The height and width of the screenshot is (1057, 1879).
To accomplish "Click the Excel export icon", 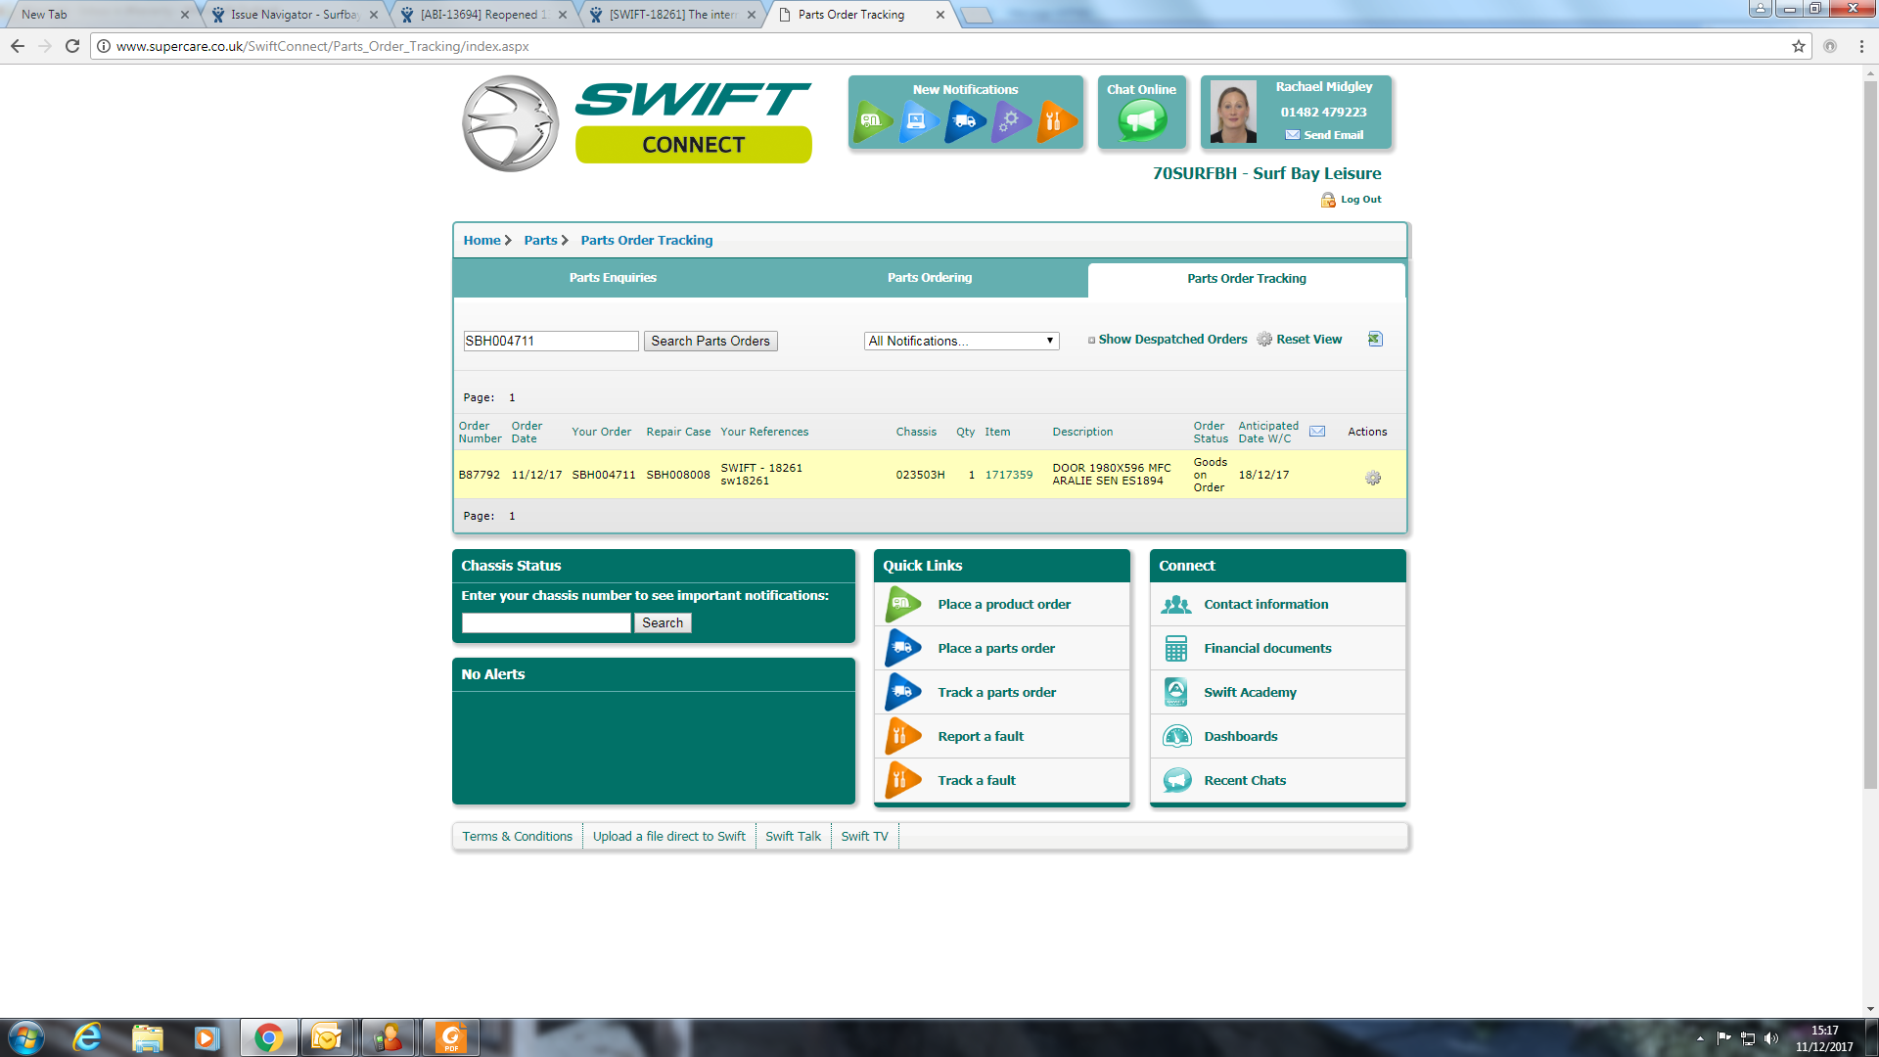I will tap(1375, 339).
